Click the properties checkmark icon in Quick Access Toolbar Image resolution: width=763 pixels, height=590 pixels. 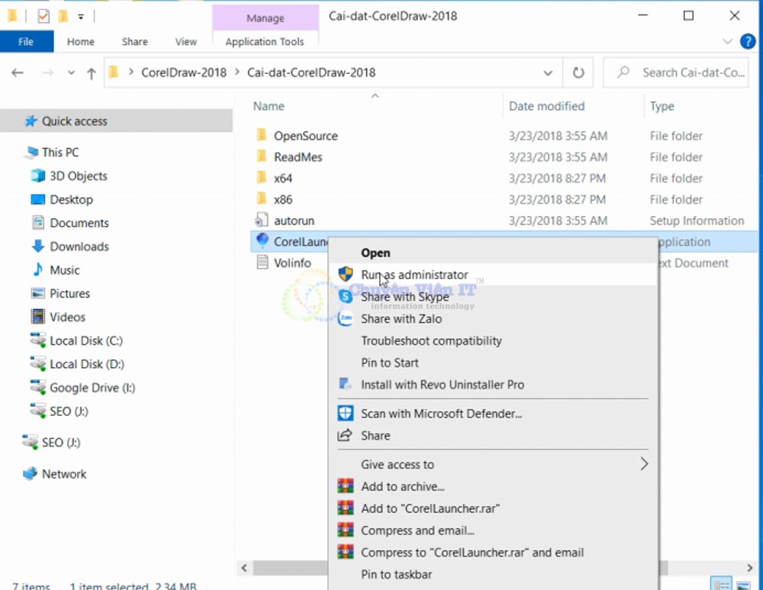[x=43, y=15]
